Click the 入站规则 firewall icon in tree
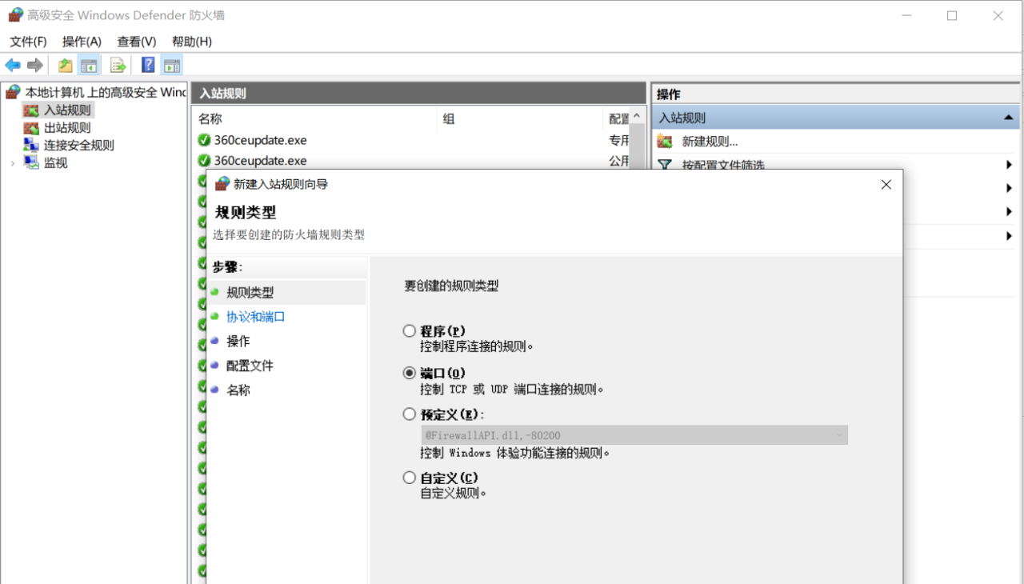 tap(31, 110)
